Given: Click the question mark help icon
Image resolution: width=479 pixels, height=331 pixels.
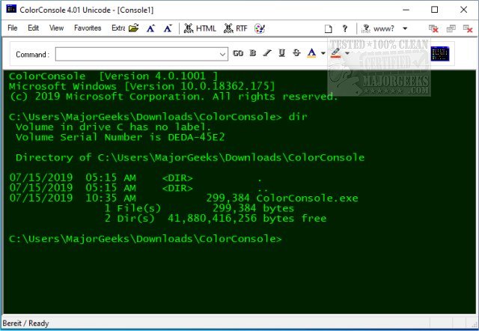Looking at the screenshot, I should (x=346, y=28).
